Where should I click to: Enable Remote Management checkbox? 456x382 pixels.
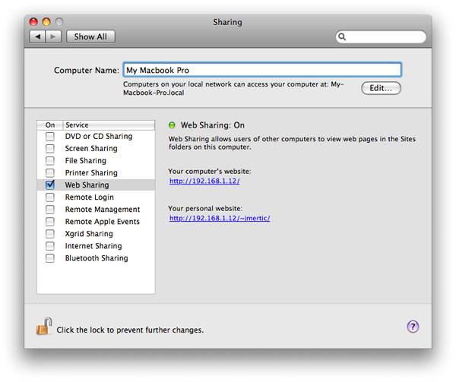click(50, 210)
